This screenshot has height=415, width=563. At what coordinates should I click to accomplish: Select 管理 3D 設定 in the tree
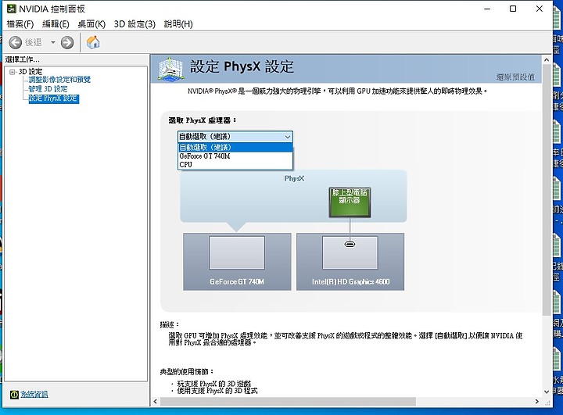coord(48,88)
